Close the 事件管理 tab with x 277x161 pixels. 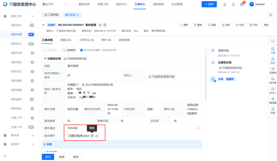point(78,15)
